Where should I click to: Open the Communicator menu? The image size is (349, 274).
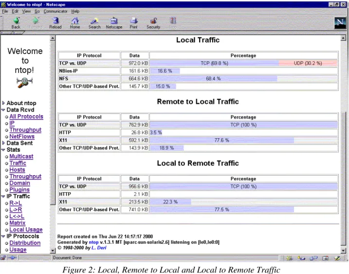pyautogui.click(x=55, y=11)
